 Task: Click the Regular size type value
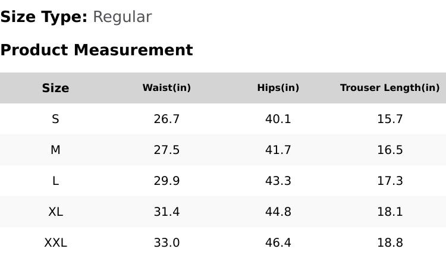pos(122,17)
